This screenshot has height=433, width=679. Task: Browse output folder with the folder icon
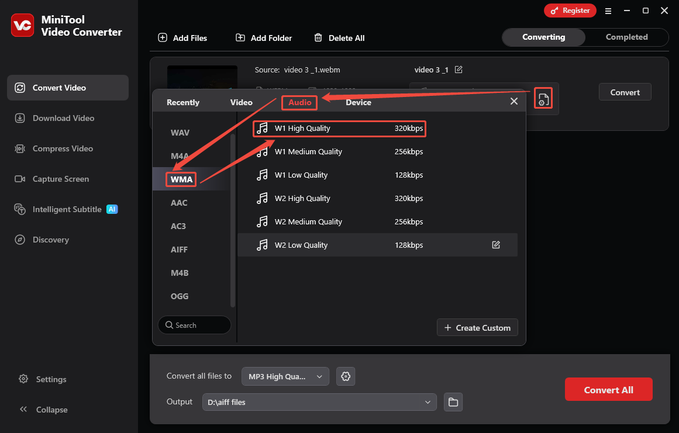453,402
